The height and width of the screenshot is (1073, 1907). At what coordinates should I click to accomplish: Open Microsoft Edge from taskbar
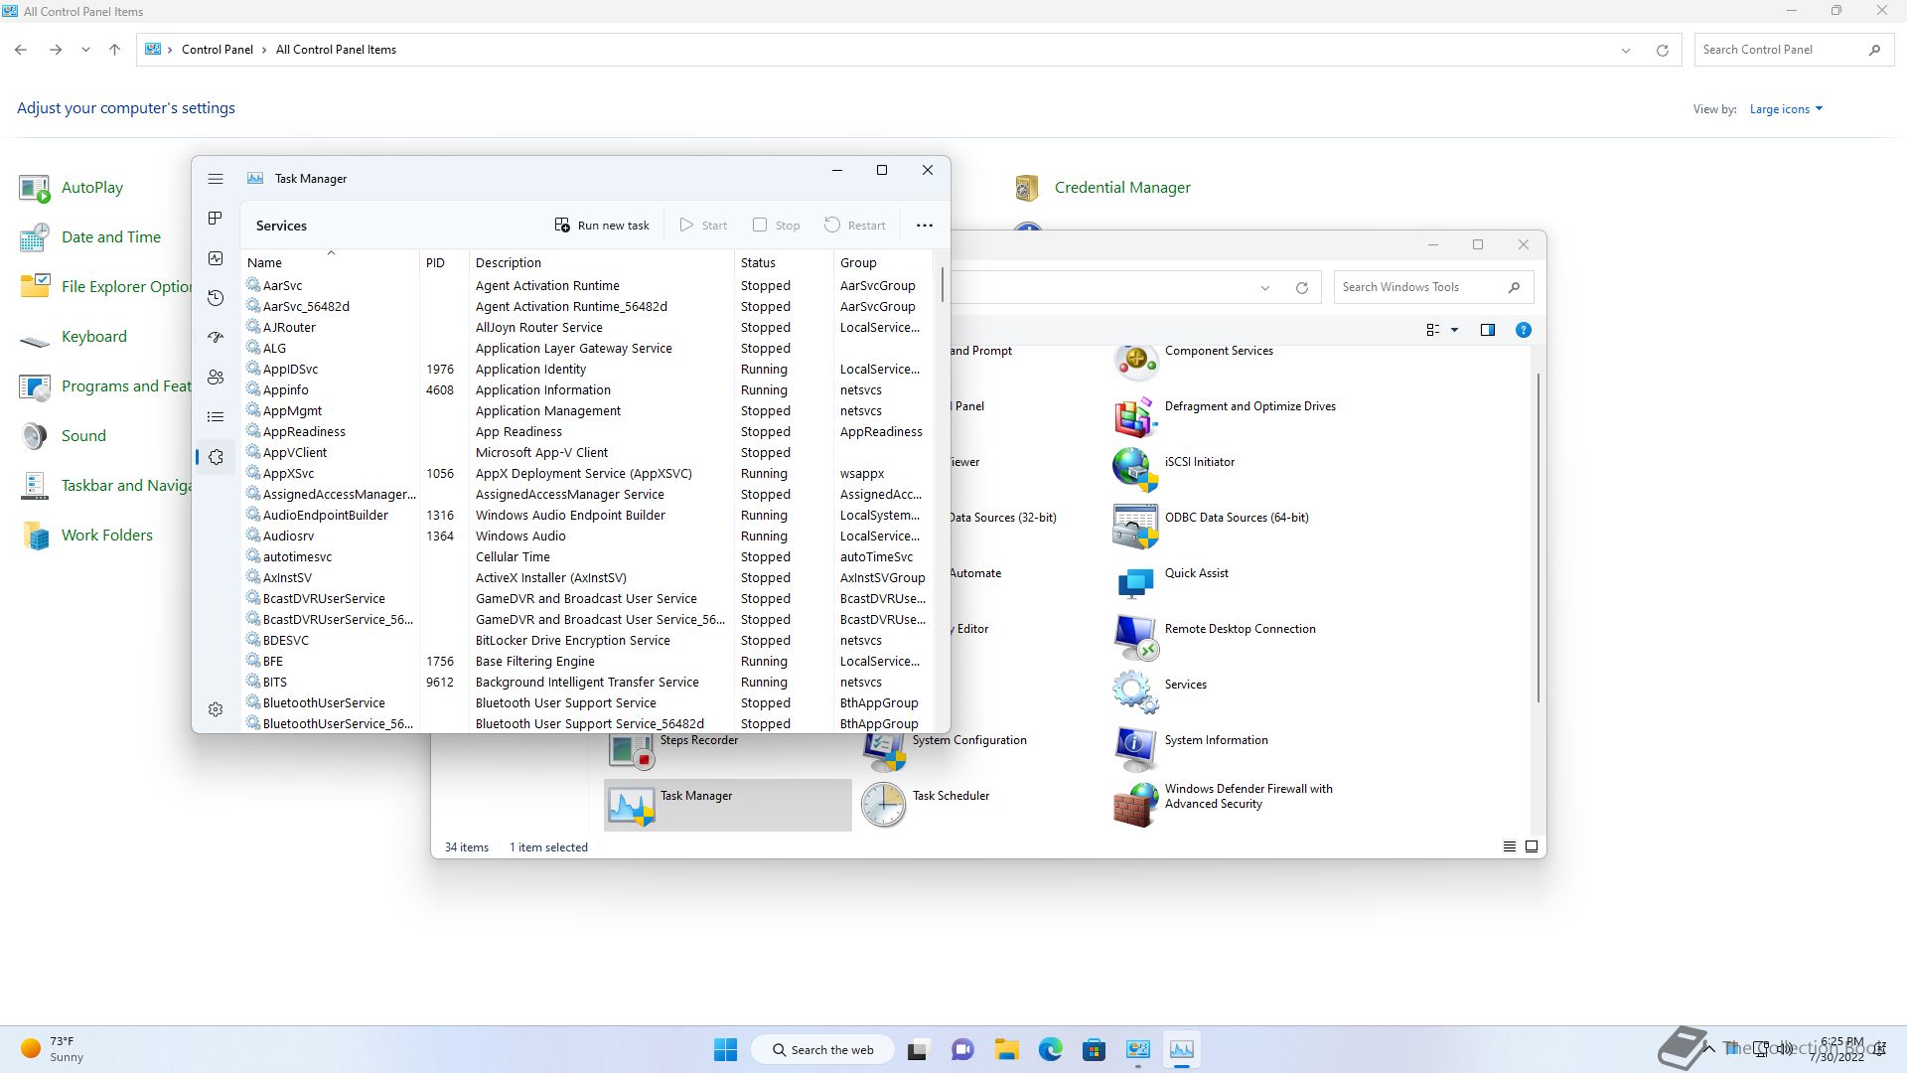click(x=1051, y=1050)
